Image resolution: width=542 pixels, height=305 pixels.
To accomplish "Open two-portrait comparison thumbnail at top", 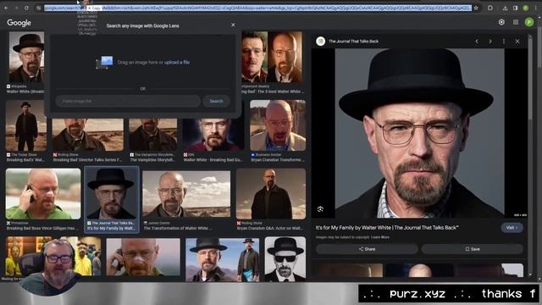I will pos(272,57).
